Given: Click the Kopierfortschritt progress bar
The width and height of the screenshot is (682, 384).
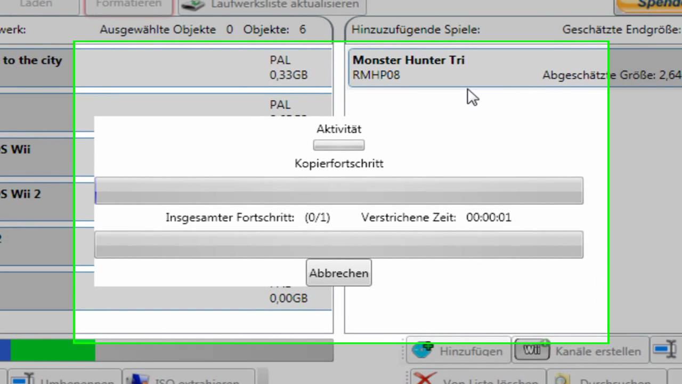Looking at the screenshot, I should [x=339, y=190].
